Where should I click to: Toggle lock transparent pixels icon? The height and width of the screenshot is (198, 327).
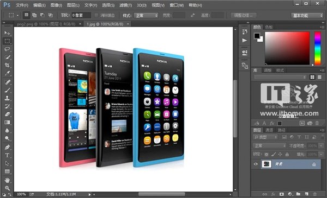pyautogui.click(x=267, y=155)
